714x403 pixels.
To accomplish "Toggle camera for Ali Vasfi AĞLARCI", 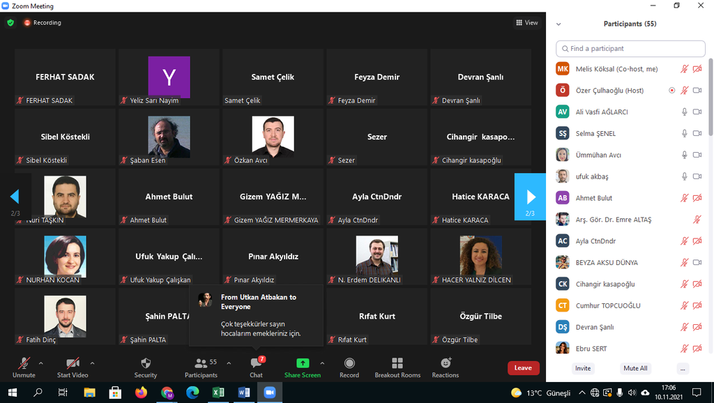I will pos(697,112).
